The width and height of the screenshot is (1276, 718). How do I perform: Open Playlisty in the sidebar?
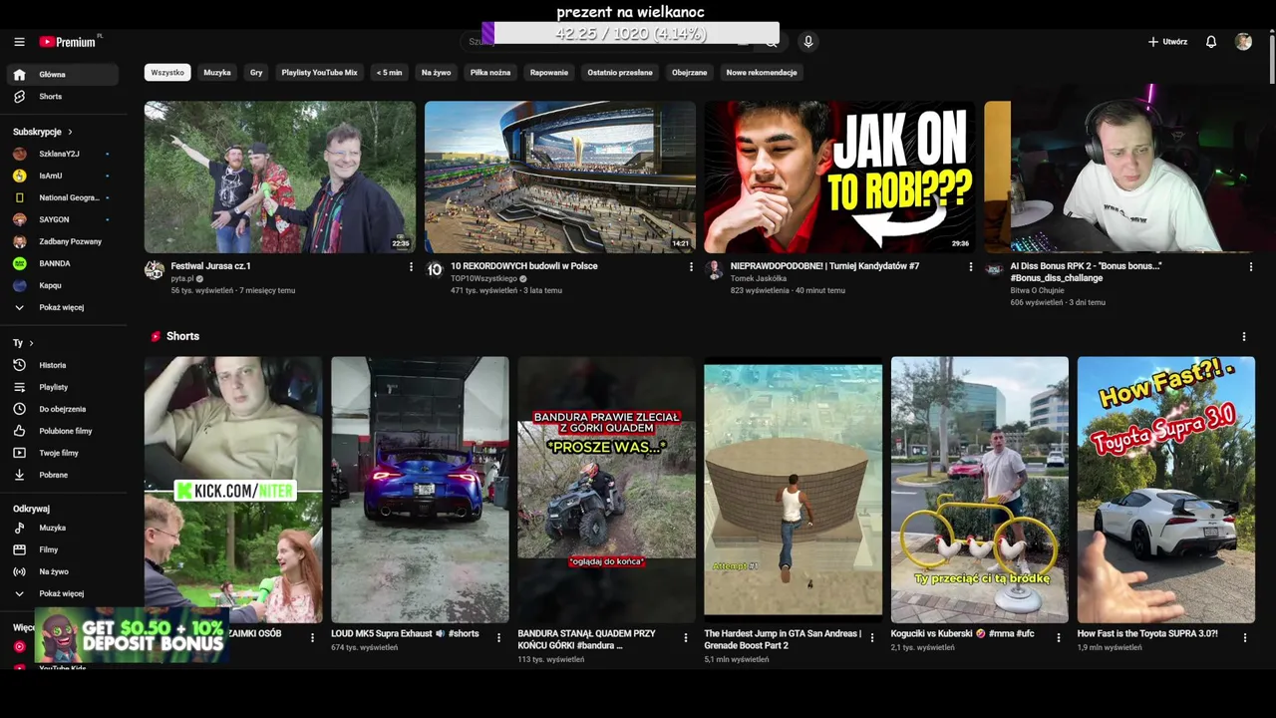click(62, 387)
